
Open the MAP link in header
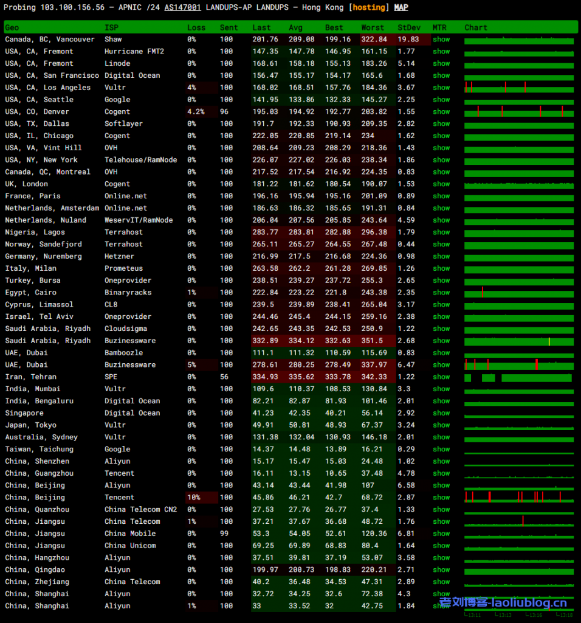tap(401, 7)
